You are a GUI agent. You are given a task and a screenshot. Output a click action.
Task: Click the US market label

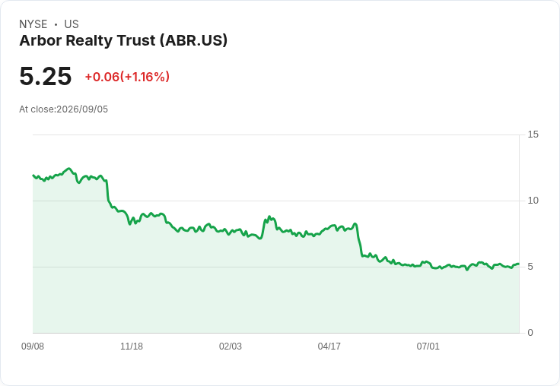tap(72, 24)
